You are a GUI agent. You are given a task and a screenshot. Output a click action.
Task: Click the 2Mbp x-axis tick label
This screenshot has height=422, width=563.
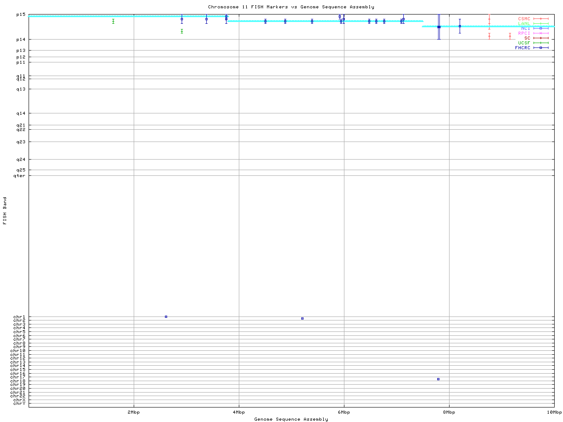(x=134, y=412)
